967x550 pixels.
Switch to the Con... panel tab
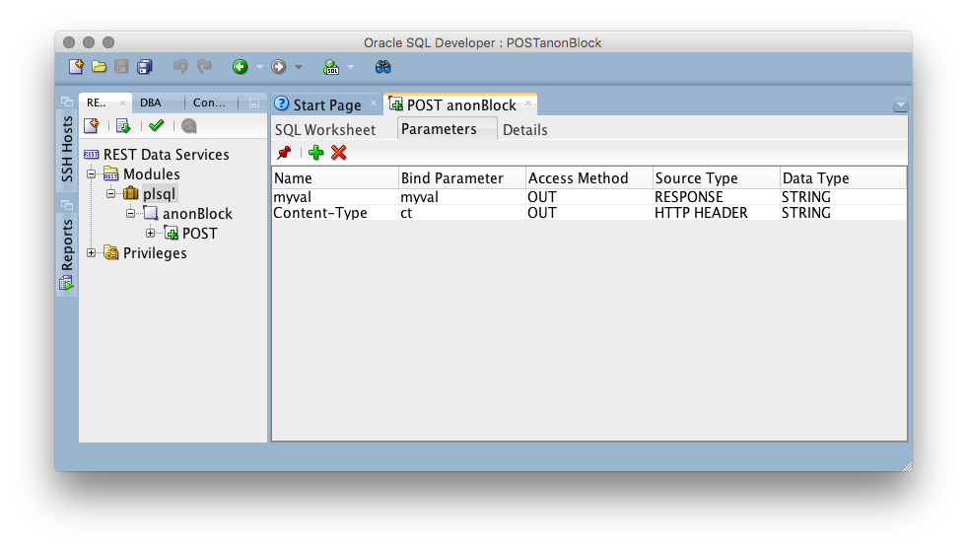pyautogui.click(x=209, y=103)
